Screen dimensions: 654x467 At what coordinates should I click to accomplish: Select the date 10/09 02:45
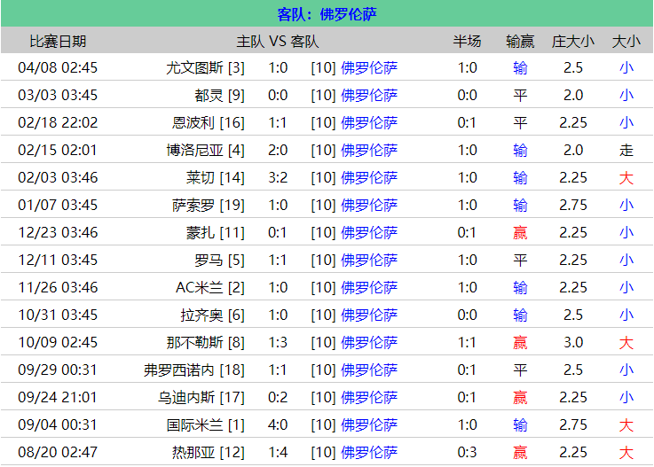click(58, 342)
